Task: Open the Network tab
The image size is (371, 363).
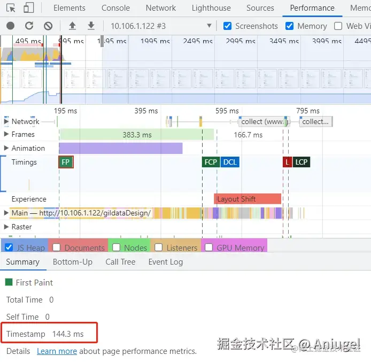Action: click(x=161, y=8)
